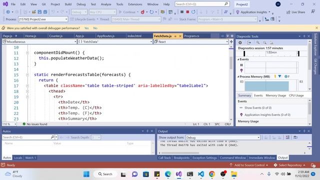Toggle auto-hide pin on Diagnostic Tools

pos(304,36)
